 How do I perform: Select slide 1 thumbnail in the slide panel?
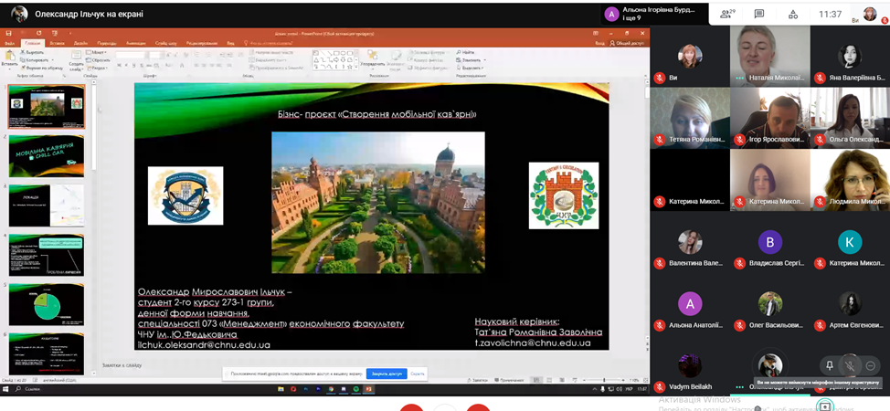(x=47, y=106)
